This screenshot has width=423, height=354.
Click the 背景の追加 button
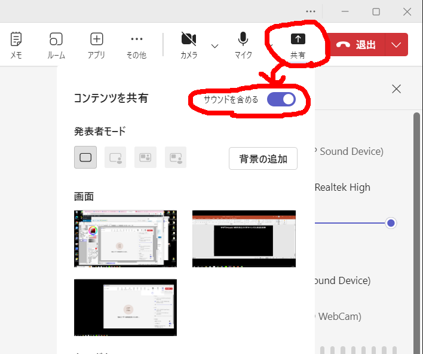click(x=263, y=158)
